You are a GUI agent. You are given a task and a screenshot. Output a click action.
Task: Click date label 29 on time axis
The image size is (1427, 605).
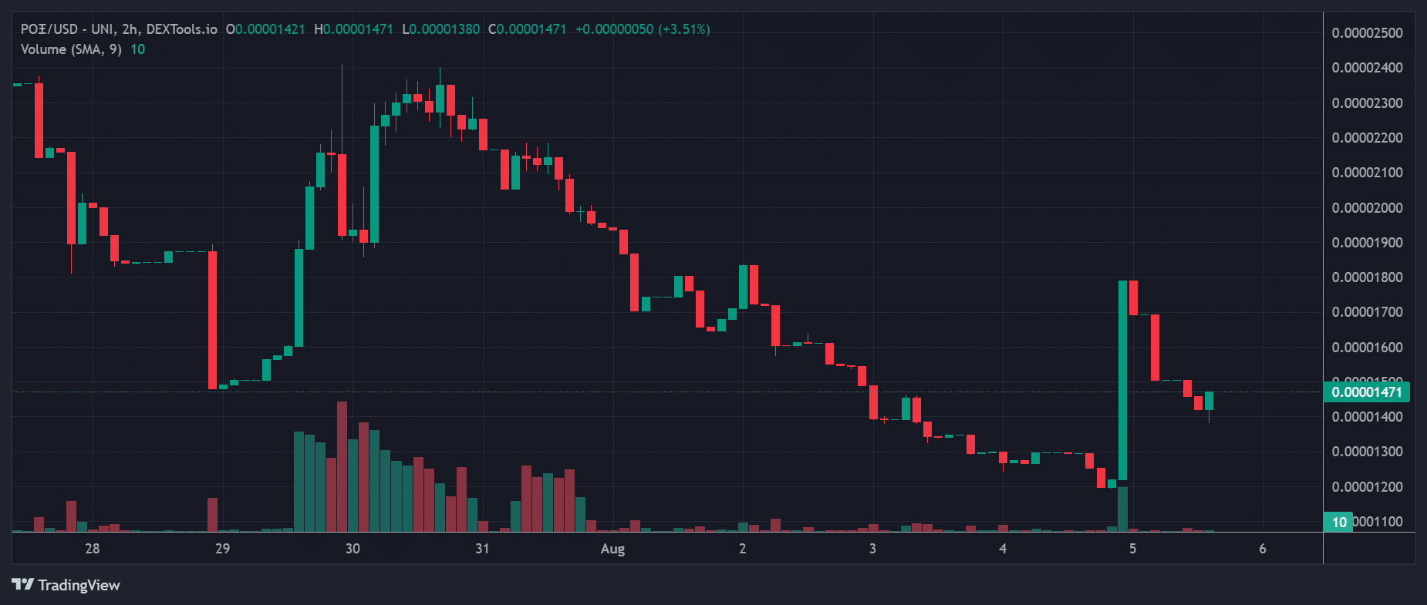point(222,549)
